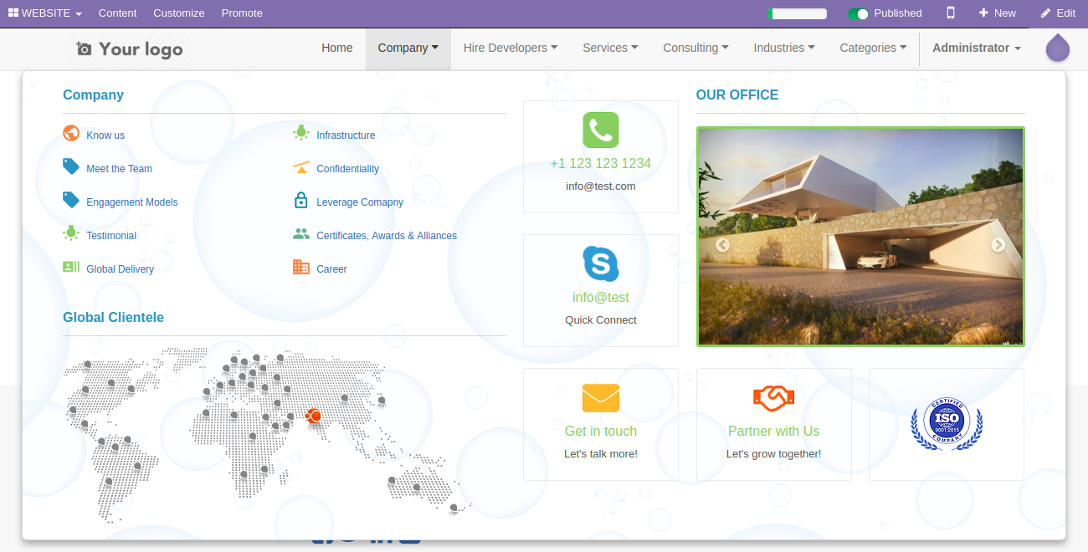Click the Skype logo icon
This screenshot has height=552, width=1088.
point(601,264)
